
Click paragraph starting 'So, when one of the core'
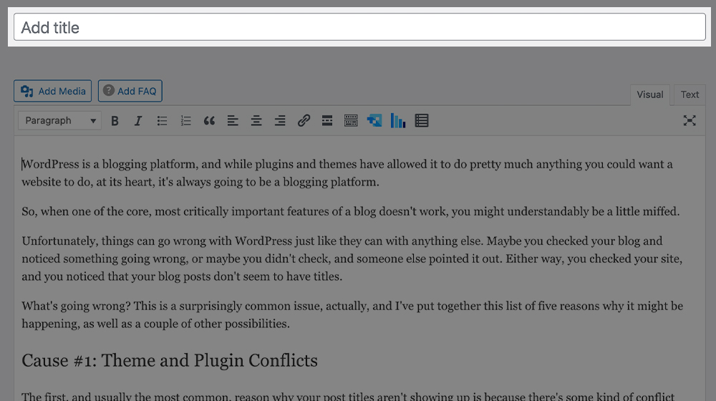350,211
